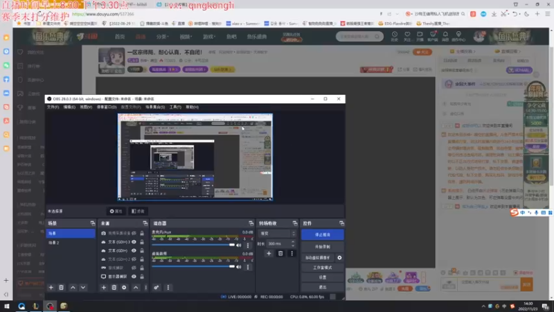Unlock the video capture device source
Screen dimensions: 554x312
coord(142,233)
